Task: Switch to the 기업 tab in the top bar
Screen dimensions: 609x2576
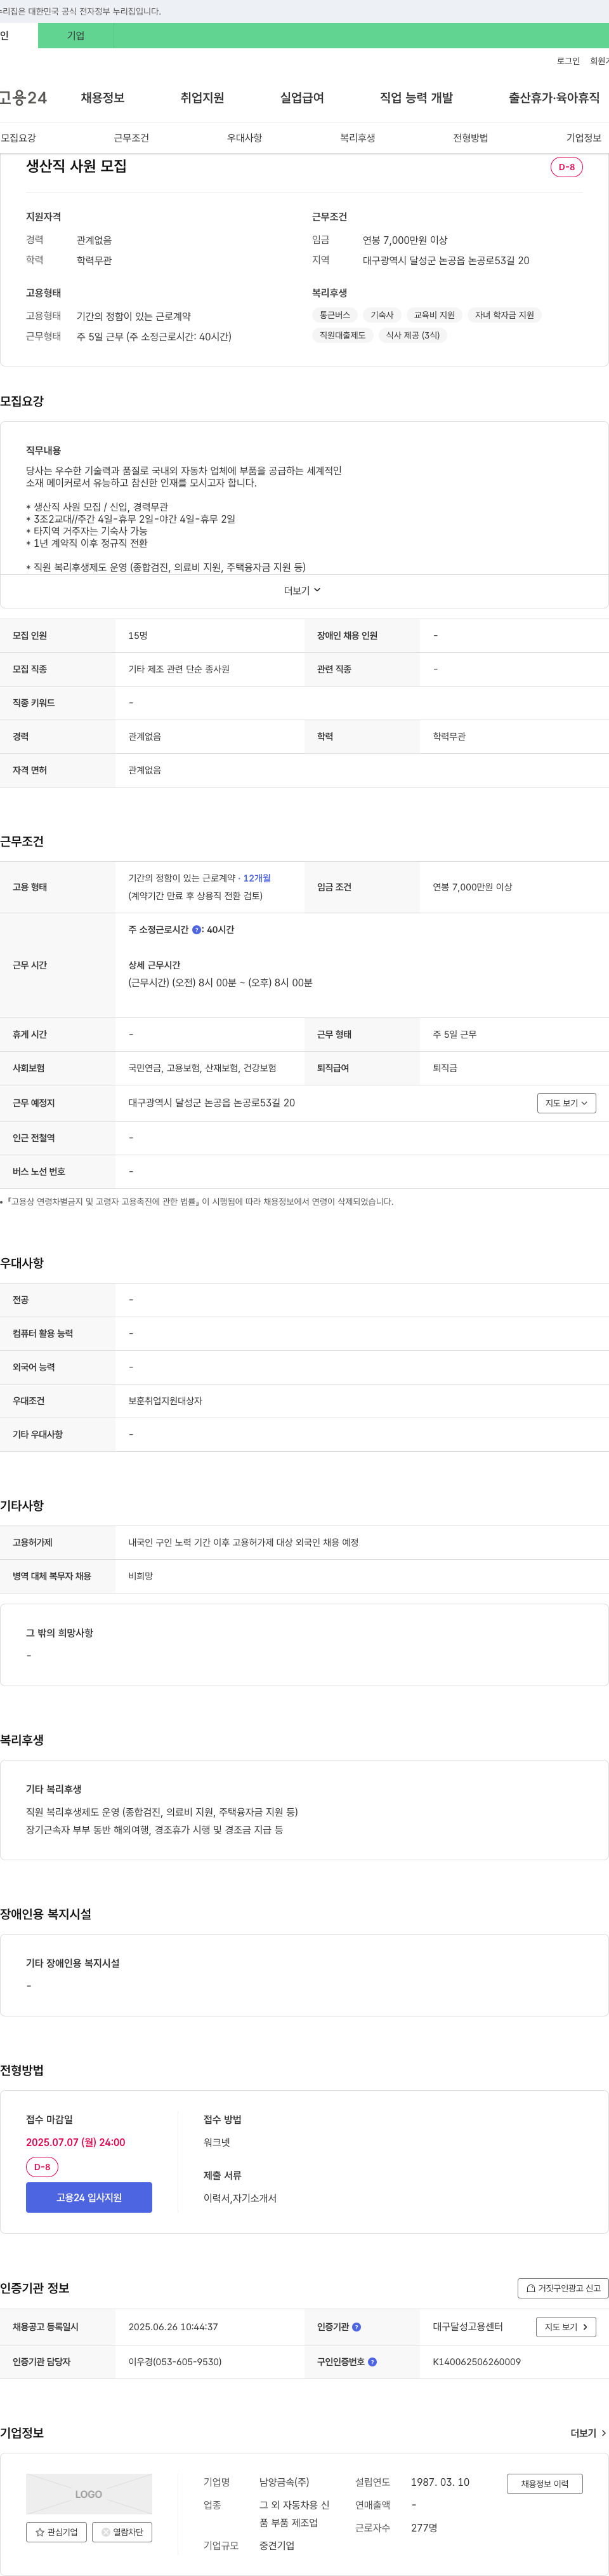Action: coord(76,36)
